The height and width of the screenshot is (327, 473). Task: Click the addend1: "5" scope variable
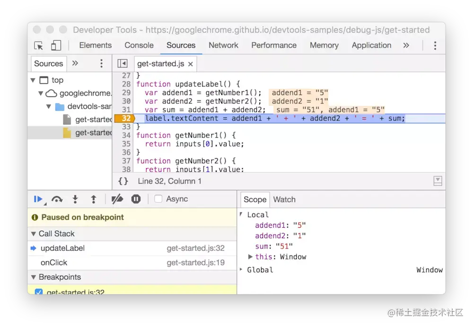point(280,225)
